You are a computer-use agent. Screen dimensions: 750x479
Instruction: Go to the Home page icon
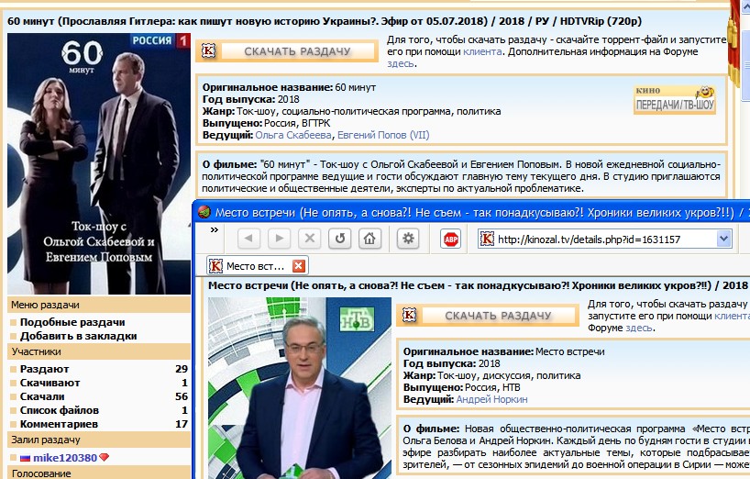(x=369, y=239)
